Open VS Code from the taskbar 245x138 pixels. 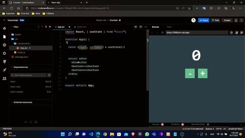(91, 134)
